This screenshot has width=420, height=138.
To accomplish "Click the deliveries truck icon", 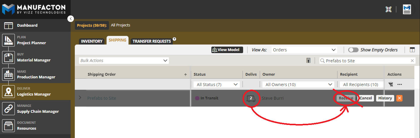I will (251, 98).
